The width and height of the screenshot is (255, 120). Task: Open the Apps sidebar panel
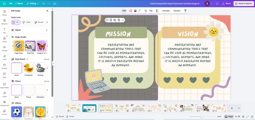(4, 75)
